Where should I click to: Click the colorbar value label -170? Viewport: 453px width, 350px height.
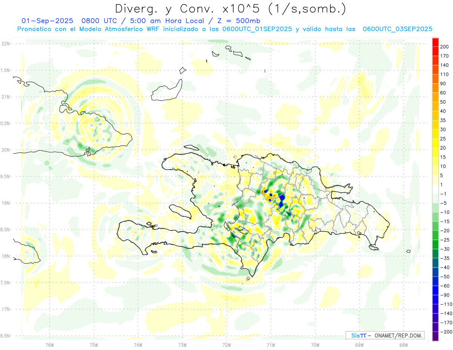point(446,323)
